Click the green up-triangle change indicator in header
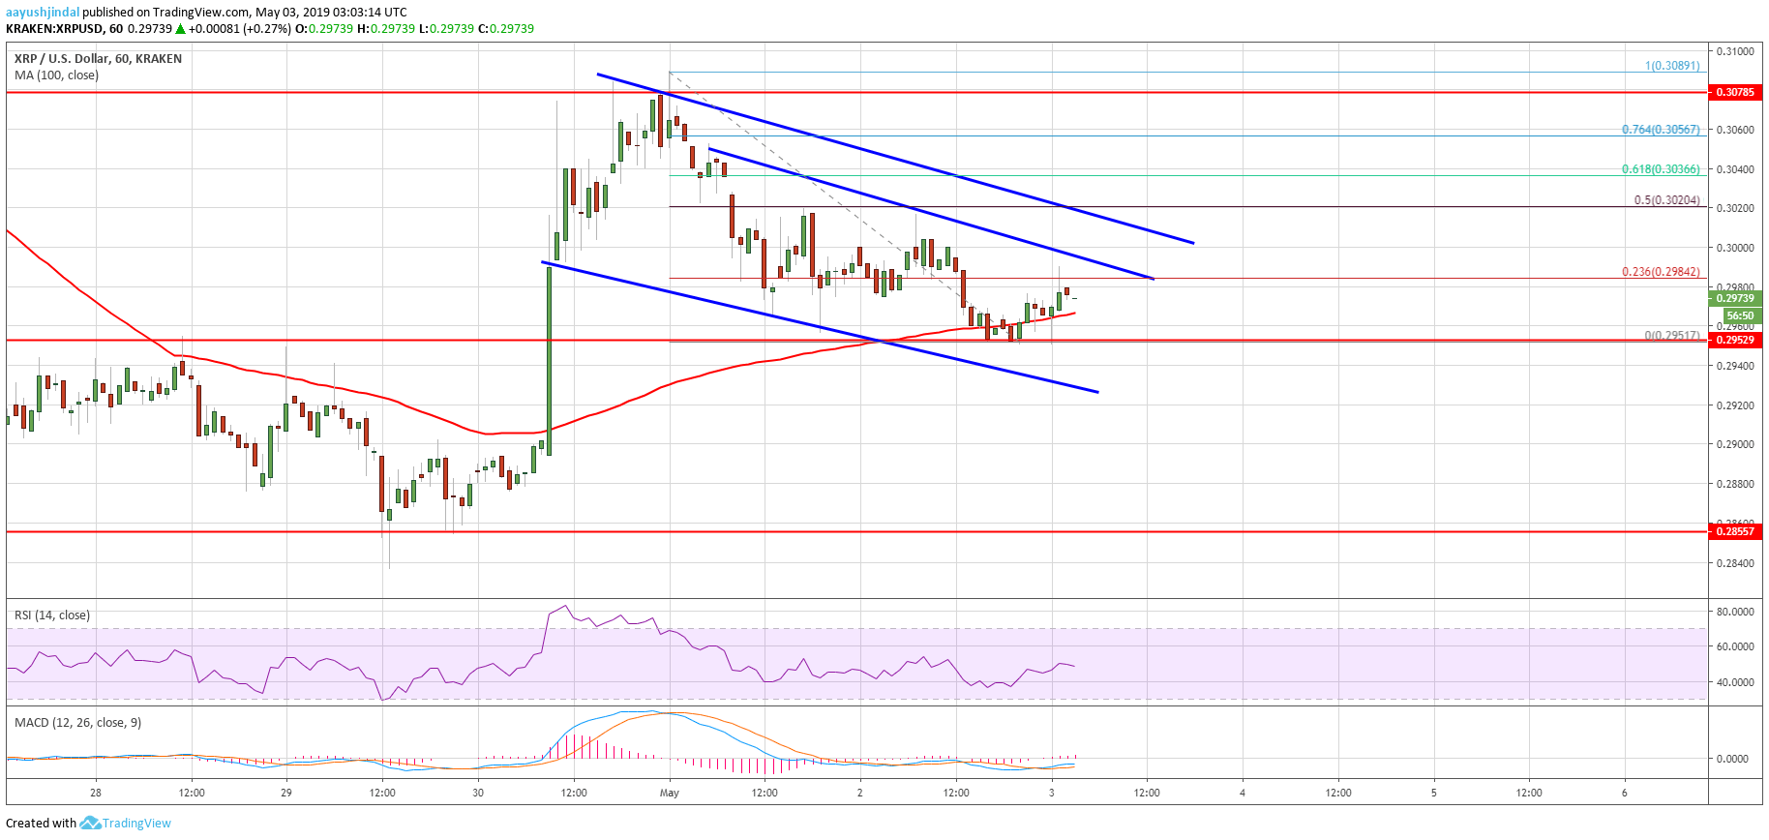Image resolution: width=1769 pixels, height=840 pixels. (180, 29)
